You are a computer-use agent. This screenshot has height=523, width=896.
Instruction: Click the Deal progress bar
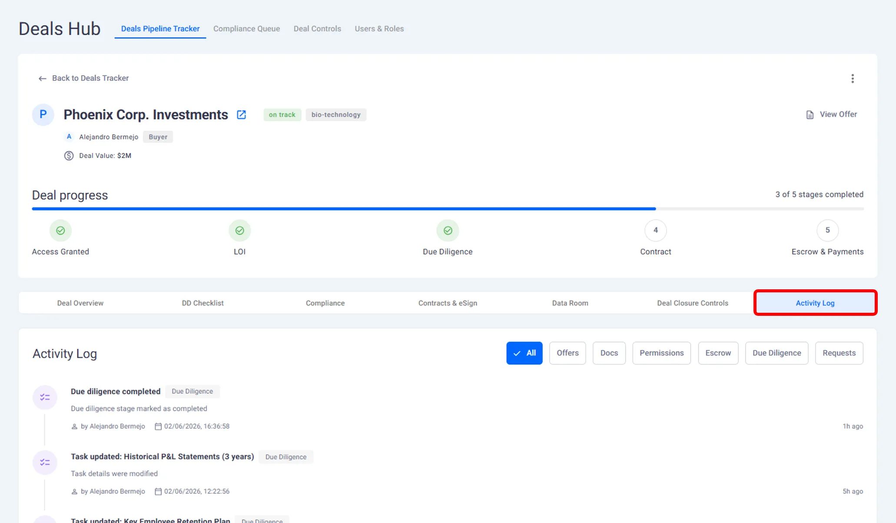448,209
